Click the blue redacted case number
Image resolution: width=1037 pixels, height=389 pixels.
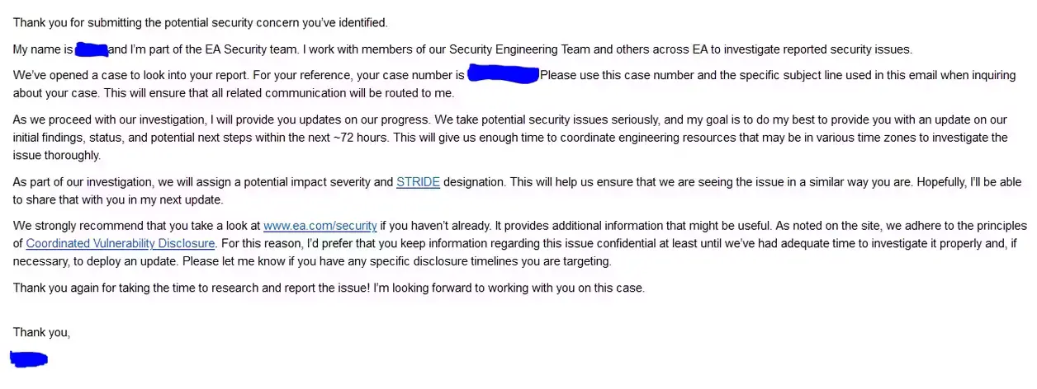pos(503,76)
